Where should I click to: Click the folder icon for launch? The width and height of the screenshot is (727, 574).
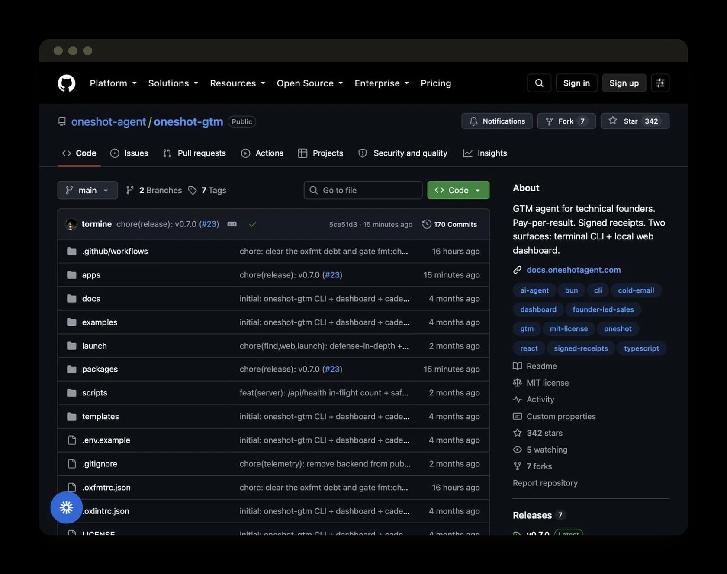coord(72,346)
